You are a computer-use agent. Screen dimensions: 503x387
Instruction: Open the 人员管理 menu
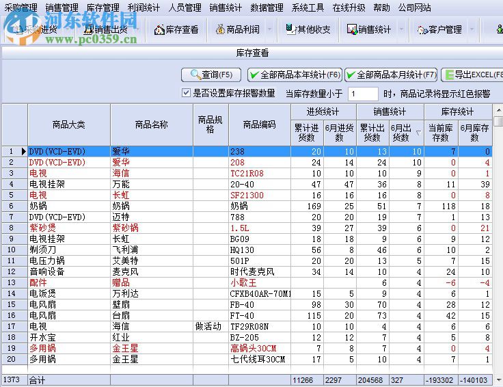click(x=185, y=7)
